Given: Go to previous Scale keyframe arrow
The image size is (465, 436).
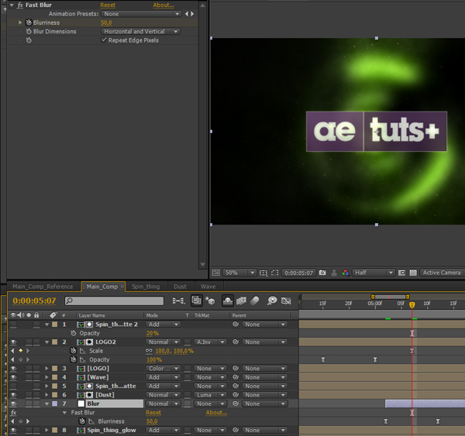Looking at the screenshot, I should tap(12, 351).
